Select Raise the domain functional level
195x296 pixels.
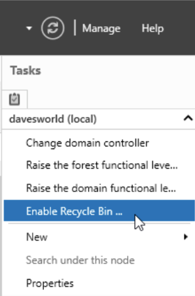pyautogui.click(x=101, y=188)
